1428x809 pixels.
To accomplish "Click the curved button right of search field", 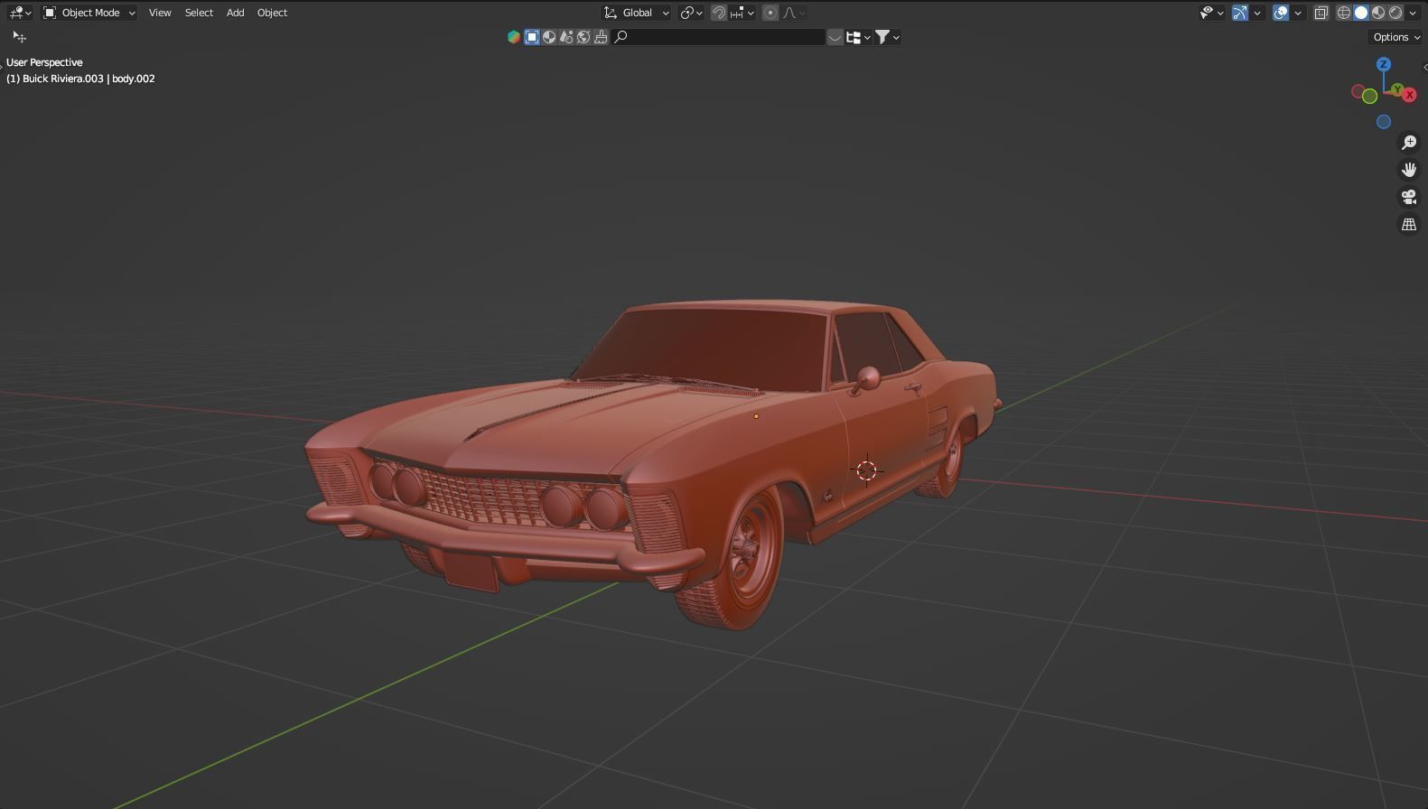I will (835, 37).
